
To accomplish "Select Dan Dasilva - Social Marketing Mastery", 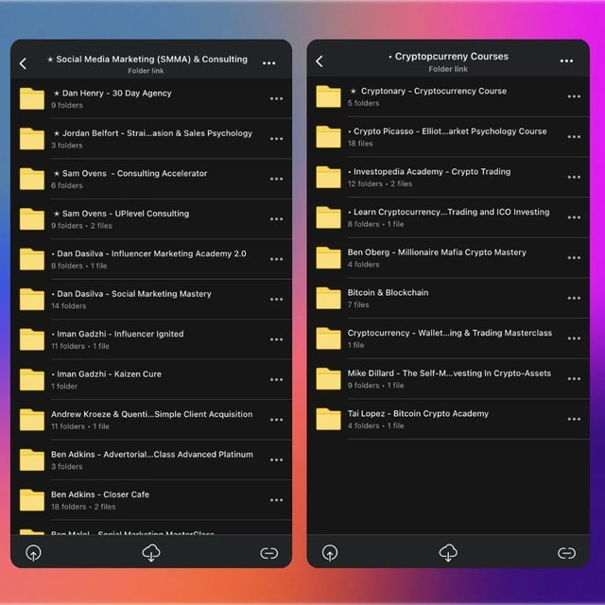I will 151,300.
